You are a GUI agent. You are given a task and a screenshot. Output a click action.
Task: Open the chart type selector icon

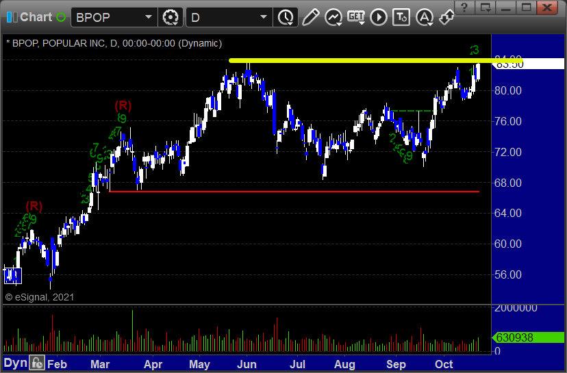333,17
